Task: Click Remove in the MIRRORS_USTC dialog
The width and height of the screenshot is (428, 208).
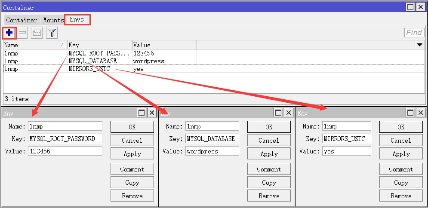Action: pos(401,196)
